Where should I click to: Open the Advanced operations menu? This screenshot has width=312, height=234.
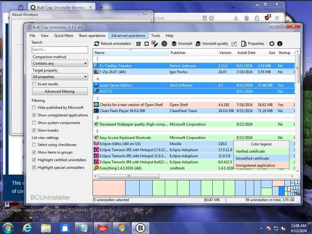[128, 36]
